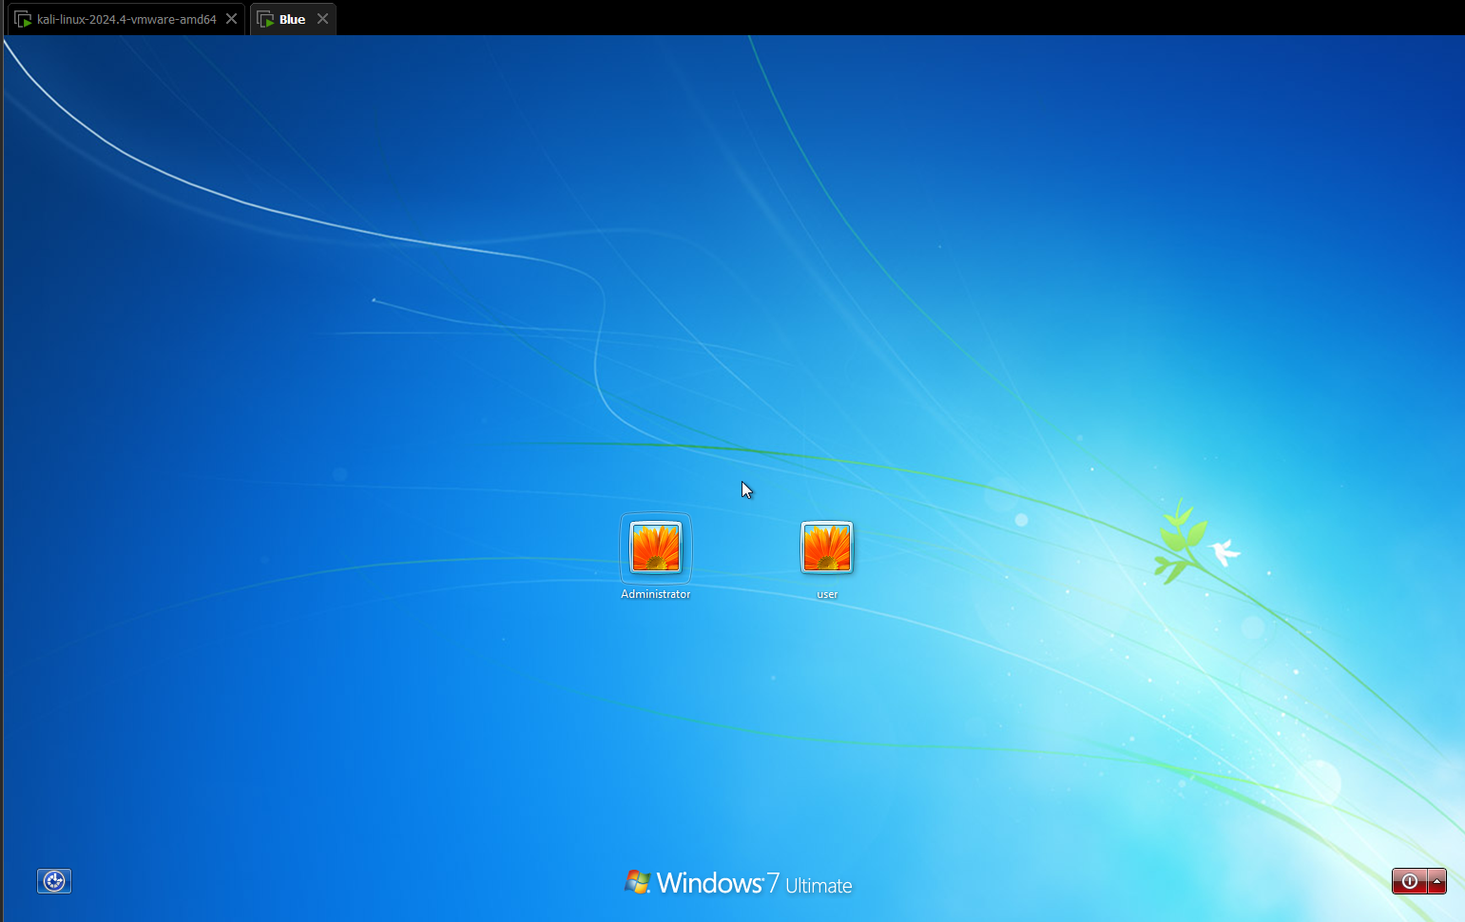Click the VM icon on the Blue tab

(x=266, y=19)
